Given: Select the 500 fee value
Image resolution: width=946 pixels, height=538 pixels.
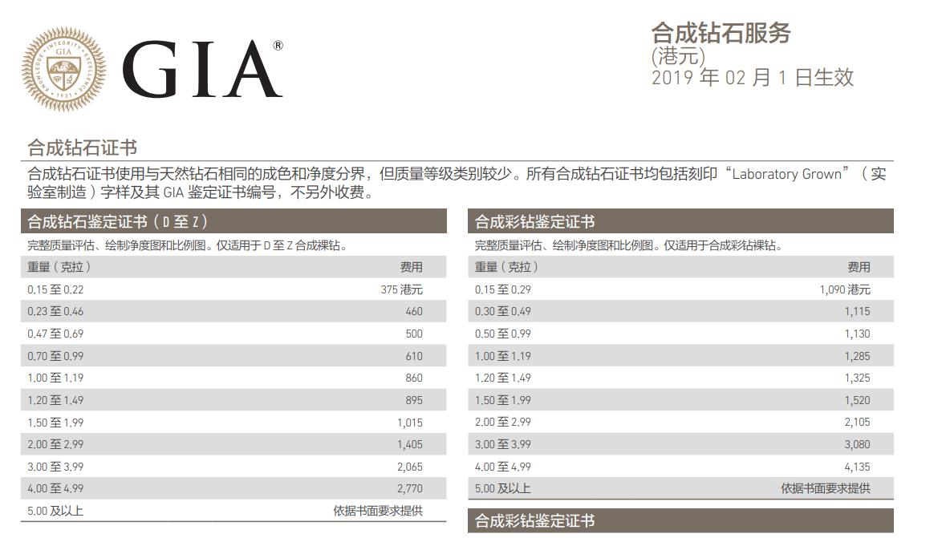Looking at the screenshot, I should coord(414,334).
